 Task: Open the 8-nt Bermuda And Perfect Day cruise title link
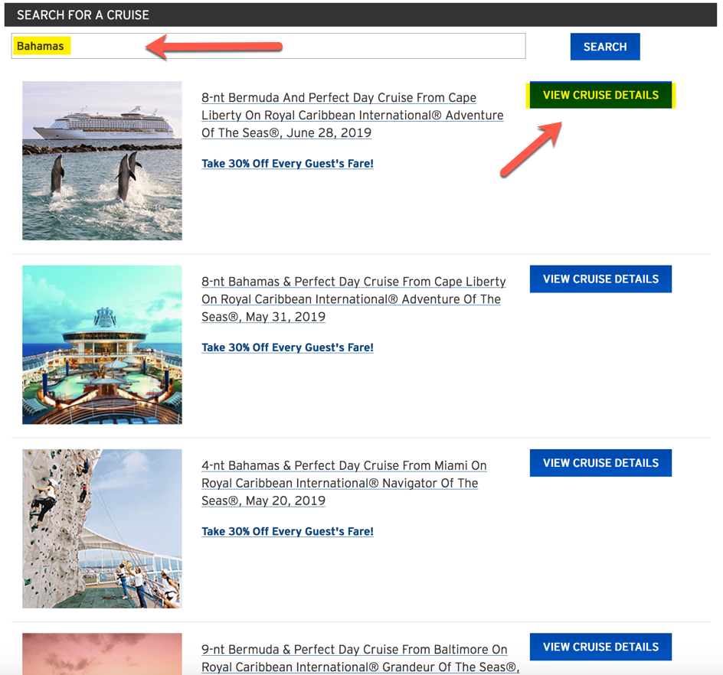[x=352, y=116]
